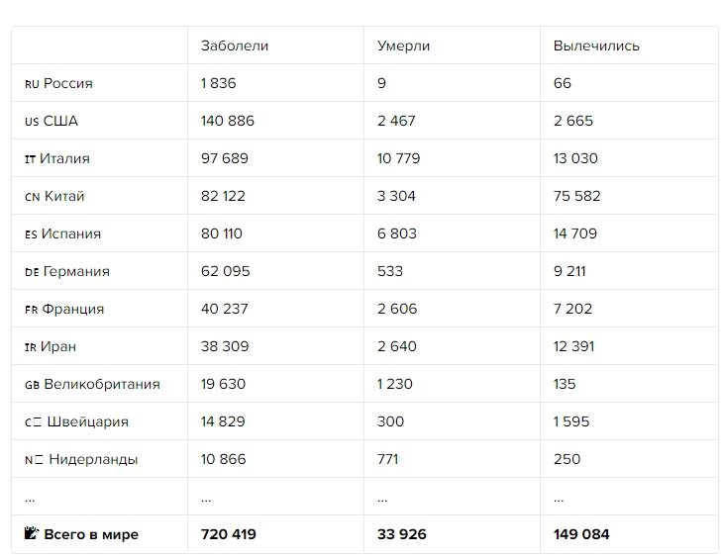
Task: Click the 140 886 cases cell for США
Action: coord(227,122)
